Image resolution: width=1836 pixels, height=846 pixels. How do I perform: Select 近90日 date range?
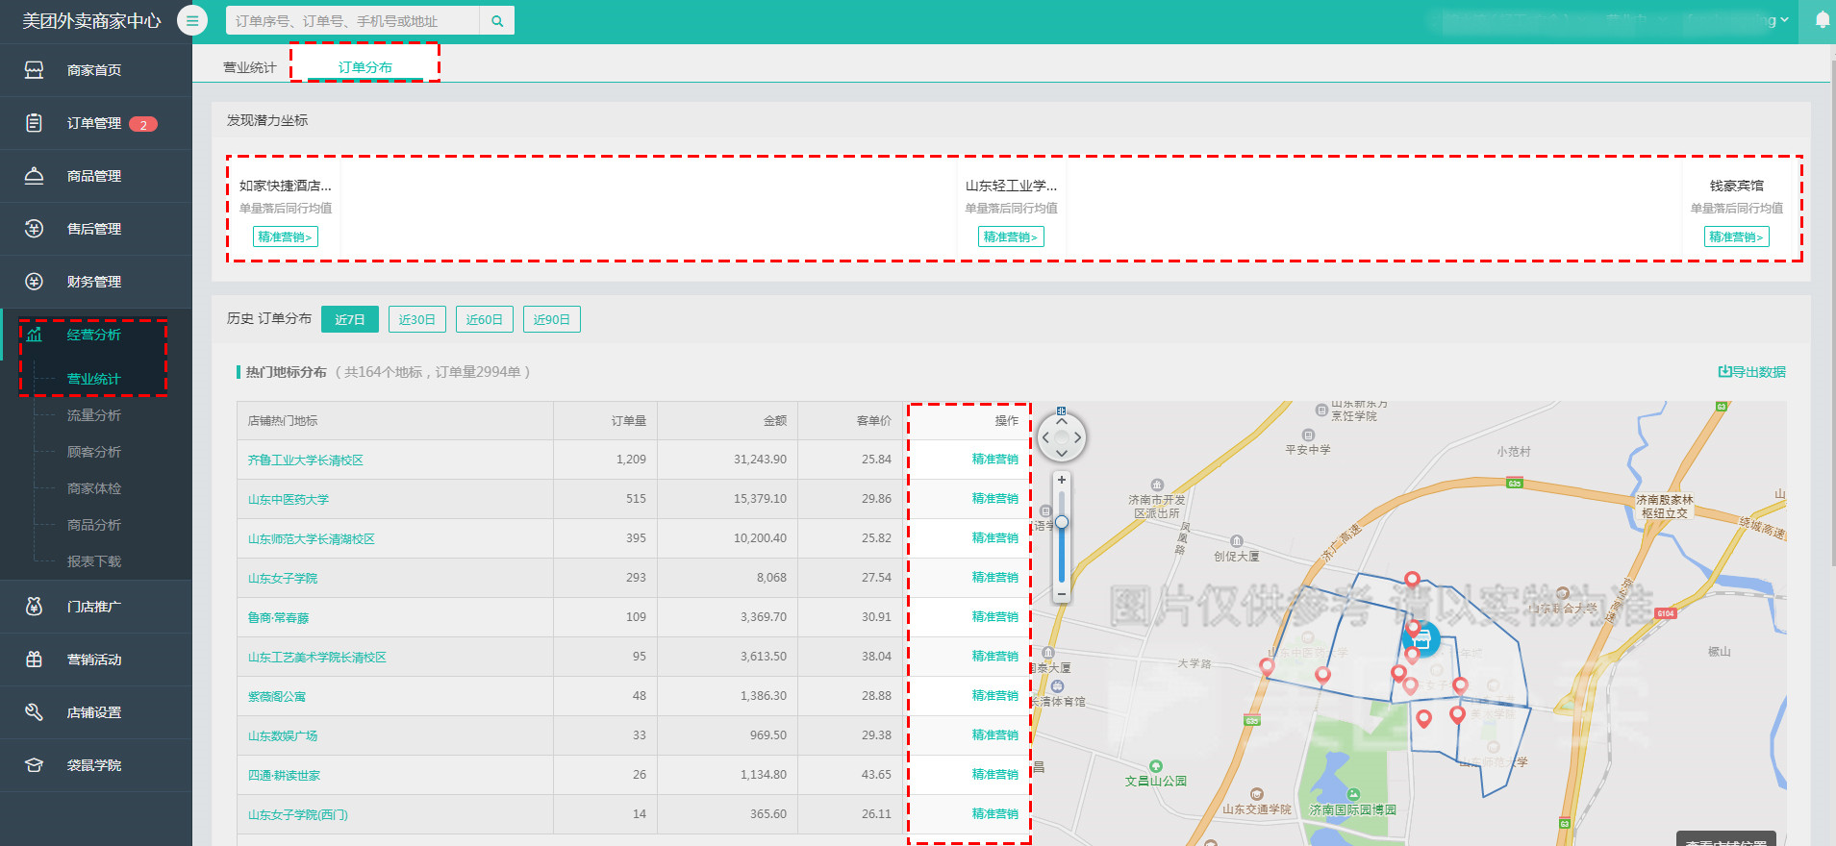[x=552, y=319]
